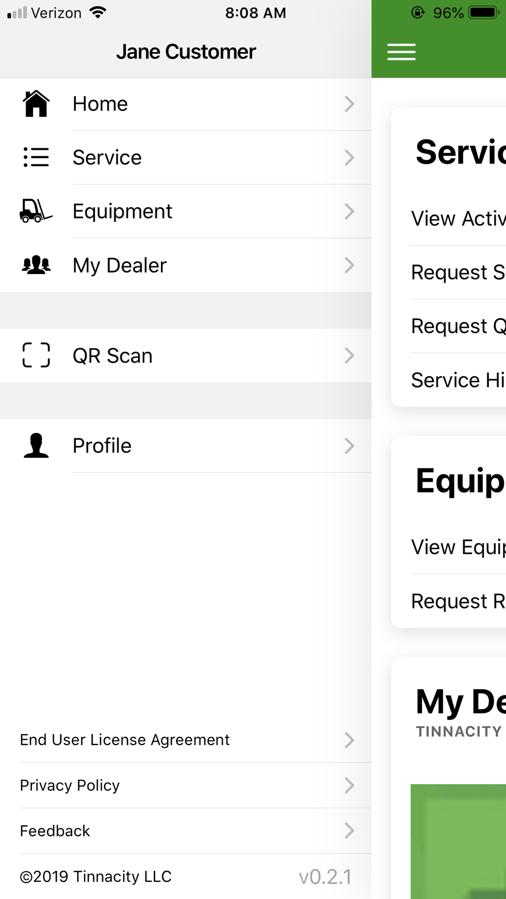Tap the Home house icon
This screenshot has width=506, height=899.
pyautogui.click(x=36, y=104)
